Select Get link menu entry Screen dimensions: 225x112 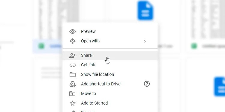[110, 65]
